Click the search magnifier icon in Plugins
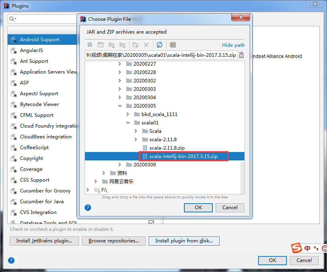 pos(12,19)
